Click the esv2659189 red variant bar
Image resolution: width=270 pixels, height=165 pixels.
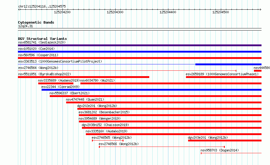(x=224, y=77)
